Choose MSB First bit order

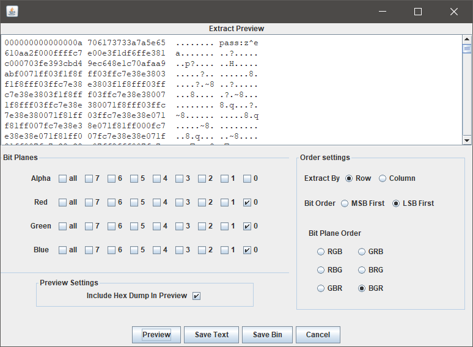[345, 203]
